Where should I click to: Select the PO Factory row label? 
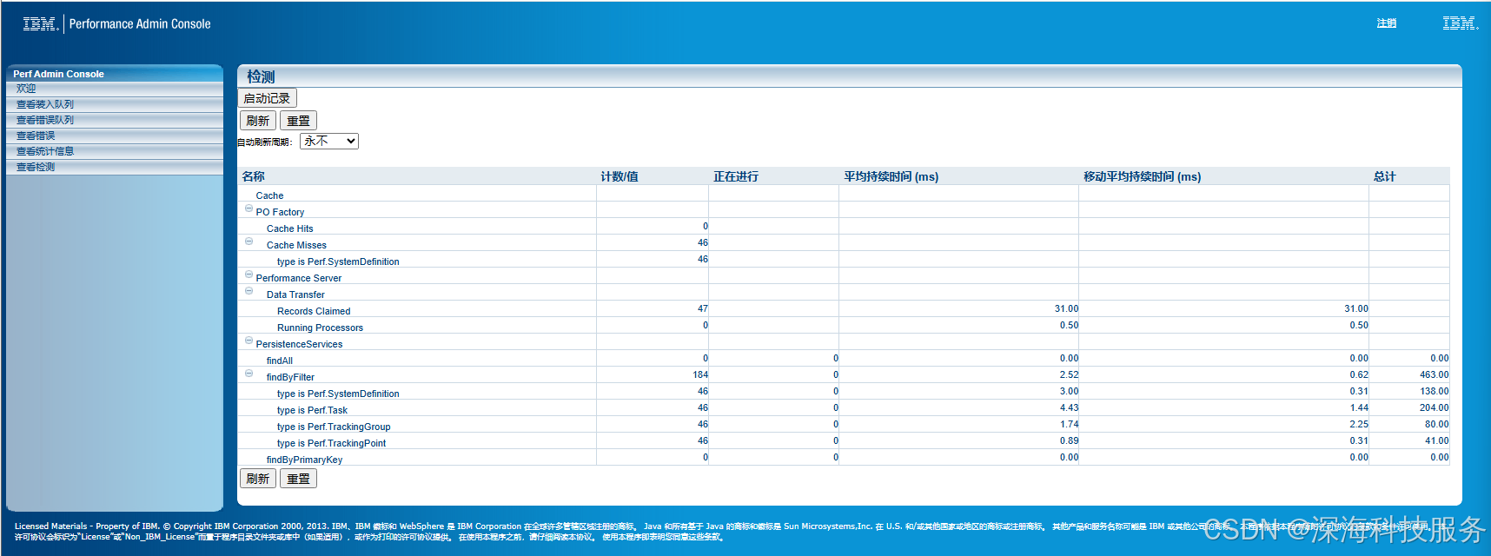pyautogui.click(x=280, y=212)
